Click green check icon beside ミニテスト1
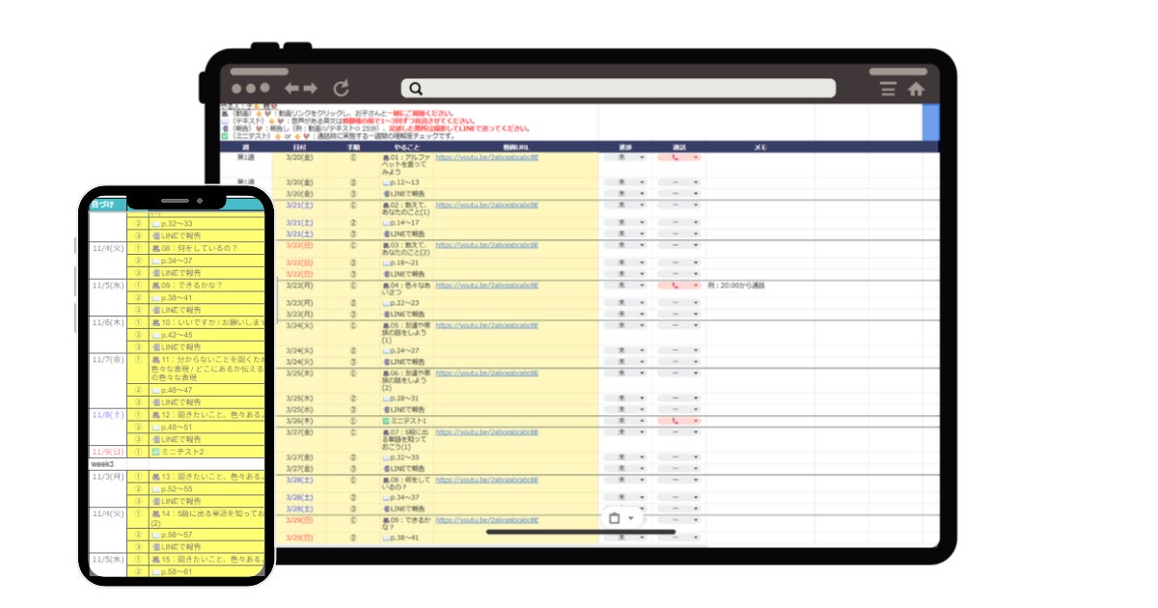 [387, 421]
